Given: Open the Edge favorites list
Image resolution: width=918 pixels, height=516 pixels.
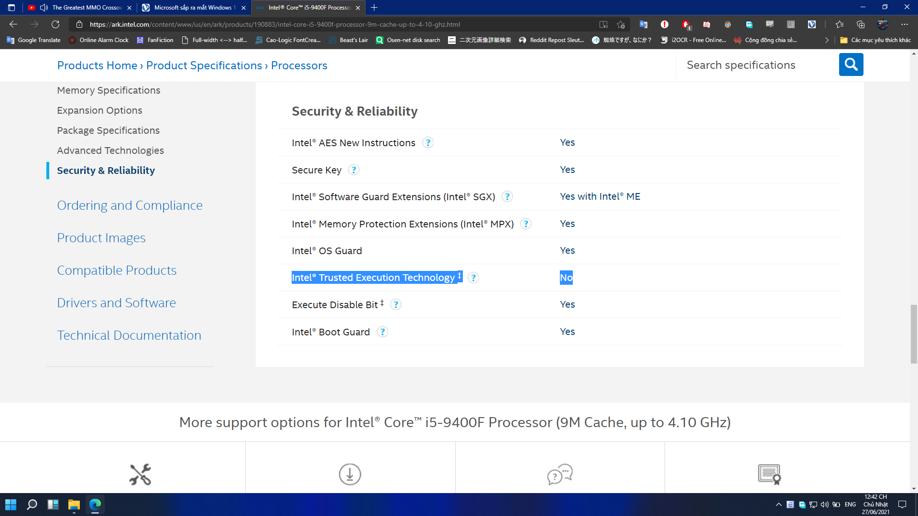Looking at the screenshot, I should click(840, 24).
